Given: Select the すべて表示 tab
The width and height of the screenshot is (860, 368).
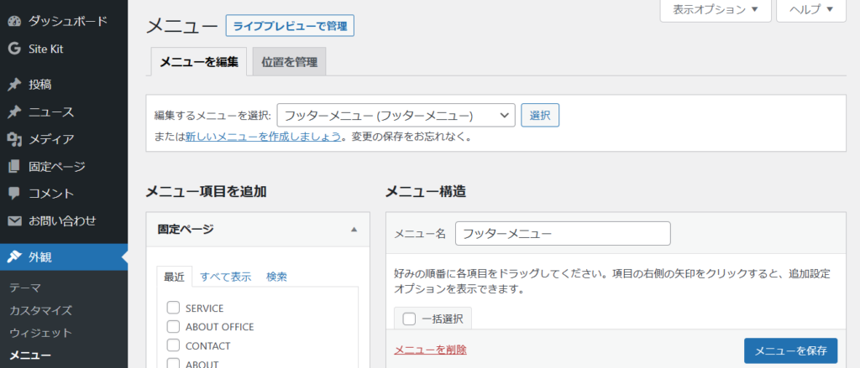Looking at the screenshot, I should pos(225,277).
